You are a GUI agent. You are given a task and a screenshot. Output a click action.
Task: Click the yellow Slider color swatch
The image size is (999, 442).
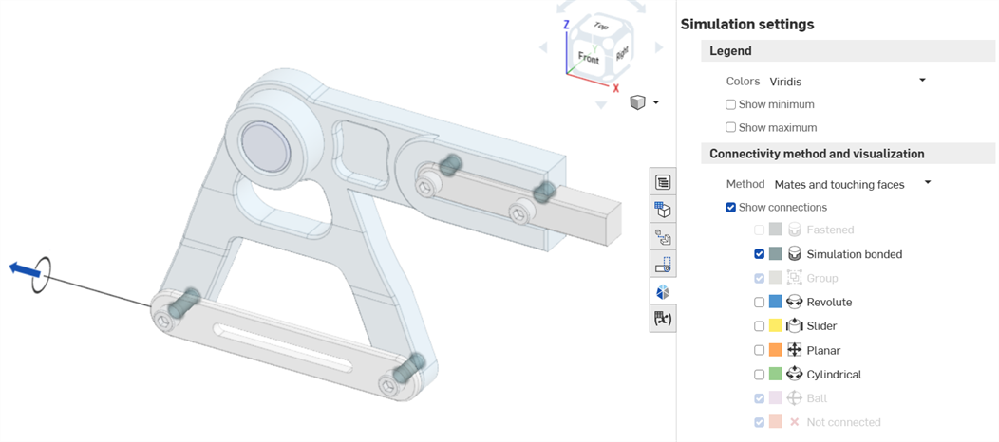[776, 326]
